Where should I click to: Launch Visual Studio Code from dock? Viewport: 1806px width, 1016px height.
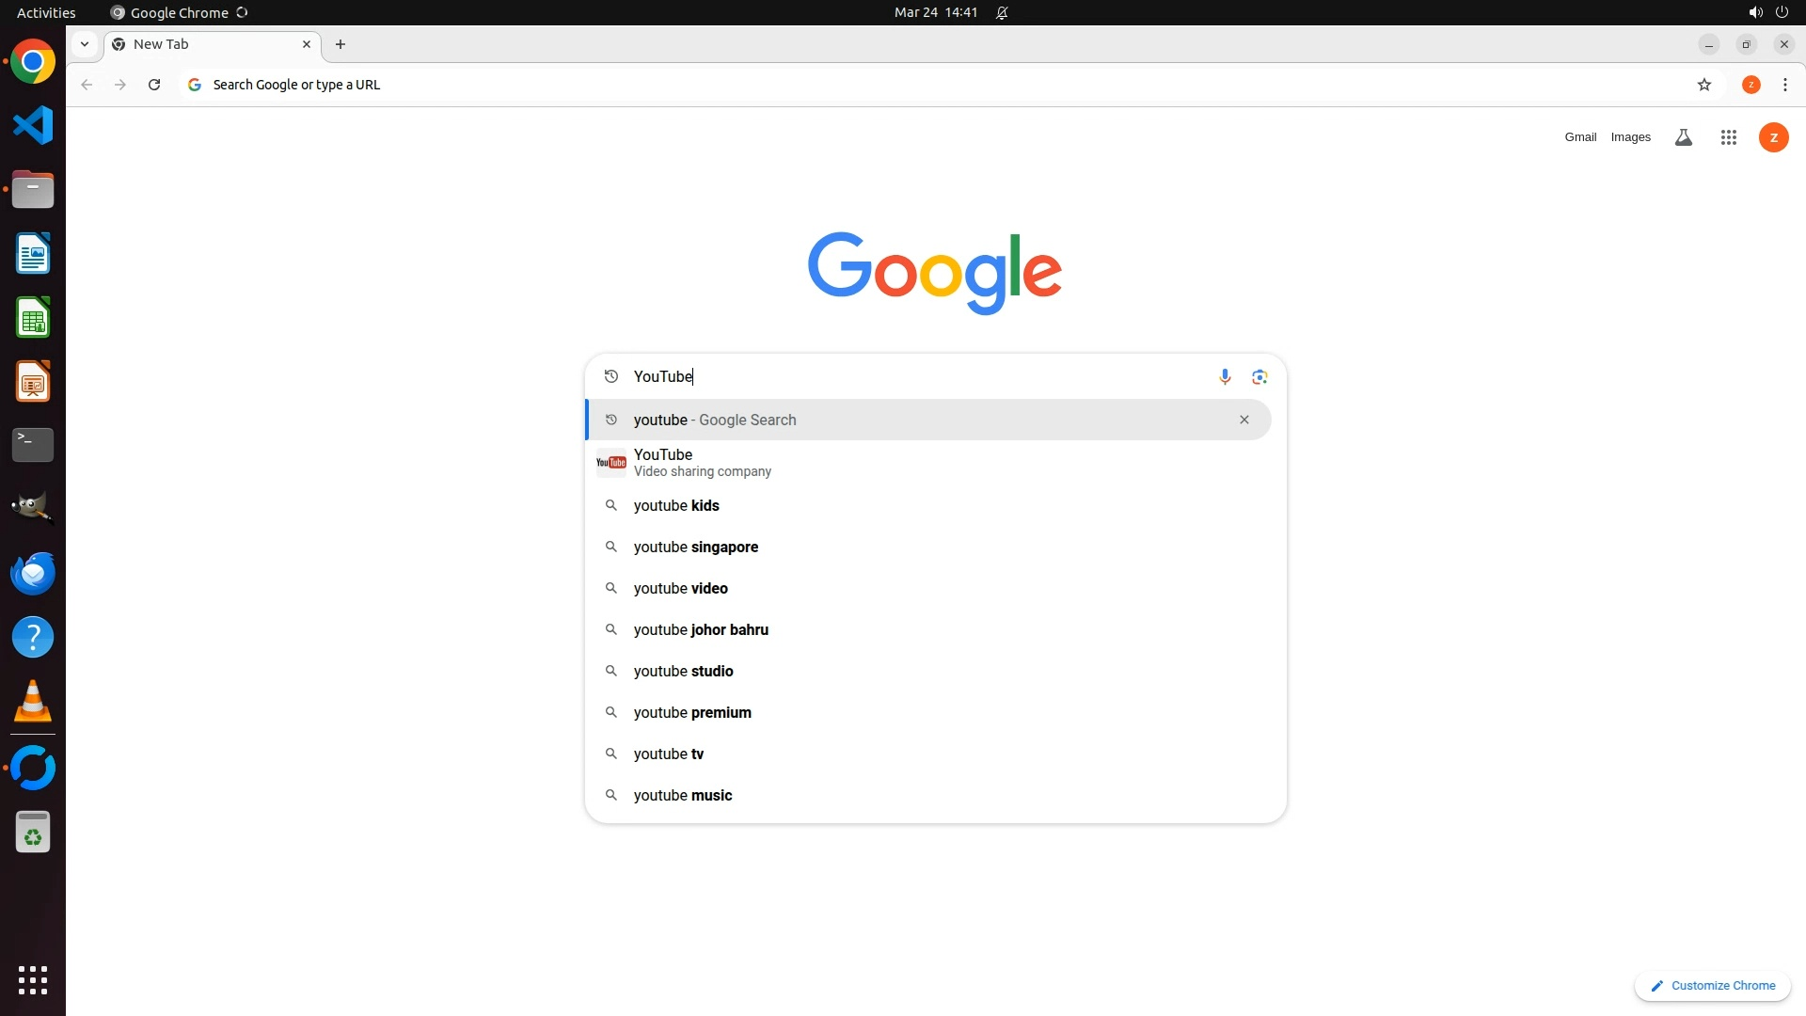[33, 125]
